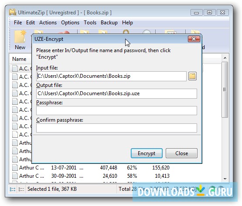Click the Name column header
This screenshot has width=242, height=206.
(19, 59)
